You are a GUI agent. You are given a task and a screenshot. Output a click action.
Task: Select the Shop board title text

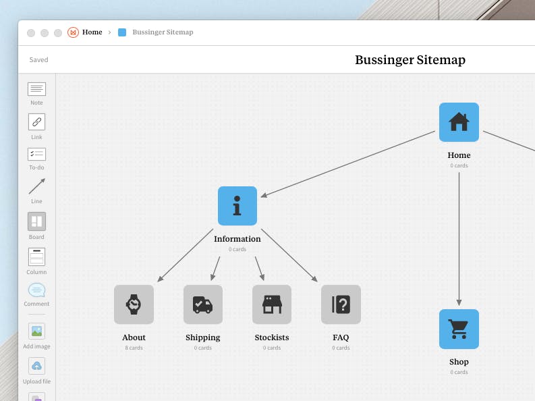coord(459,362)
